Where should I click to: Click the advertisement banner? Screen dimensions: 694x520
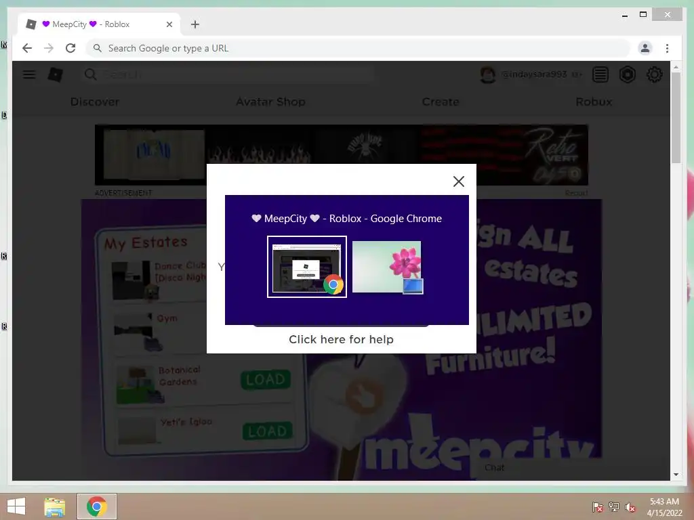tap(342, 155)
